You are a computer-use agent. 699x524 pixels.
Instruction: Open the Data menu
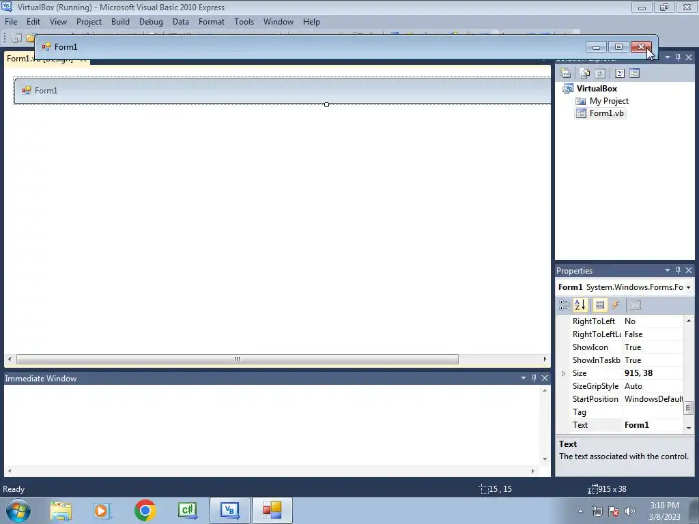(180, 21)
